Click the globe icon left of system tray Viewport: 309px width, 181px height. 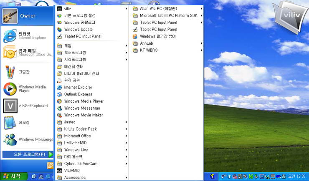(x=213, y=176)
